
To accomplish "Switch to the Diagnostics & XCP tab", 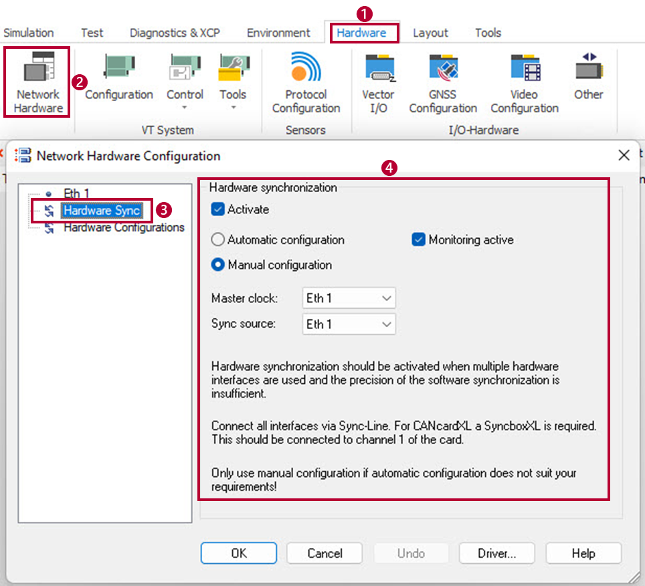I will coord(175,33).
